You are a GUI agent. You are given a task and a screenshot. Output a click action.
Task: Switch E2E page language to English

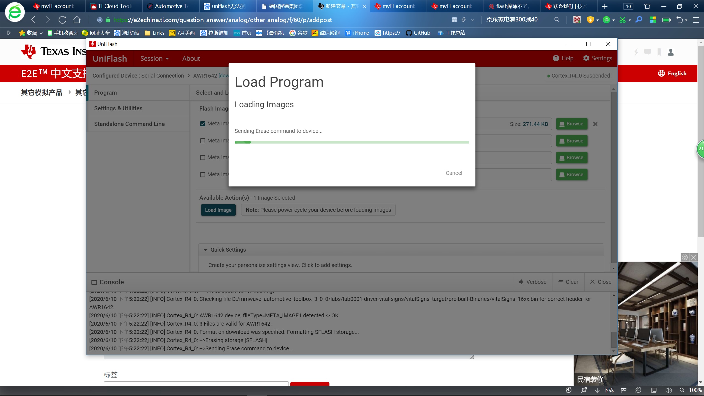point(672,73)
